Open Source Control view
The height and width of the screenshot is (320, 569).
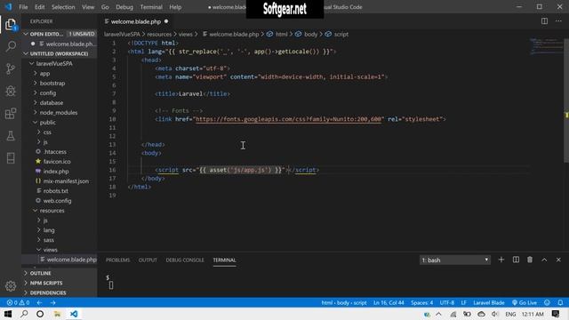(11, 68)
